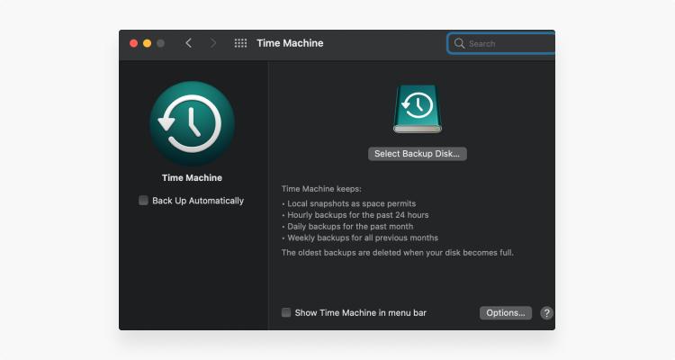
Task: Click Select Backup Disk button
Action: coord(417,154)
